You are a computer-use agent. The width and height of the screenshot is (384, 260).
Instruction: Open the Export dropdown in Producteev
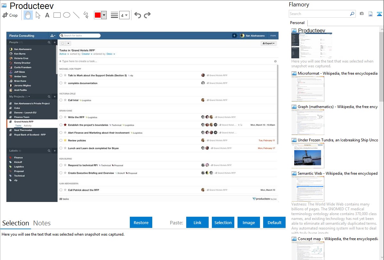pyautogui.click(x=269, y=43)
